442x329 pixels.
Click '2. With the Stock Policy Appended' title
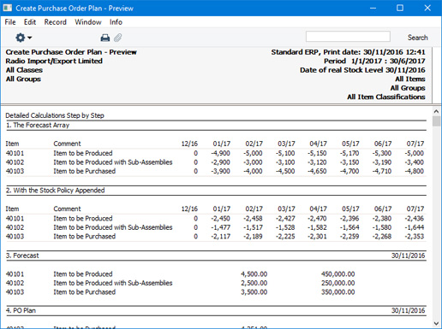(56, 191)
